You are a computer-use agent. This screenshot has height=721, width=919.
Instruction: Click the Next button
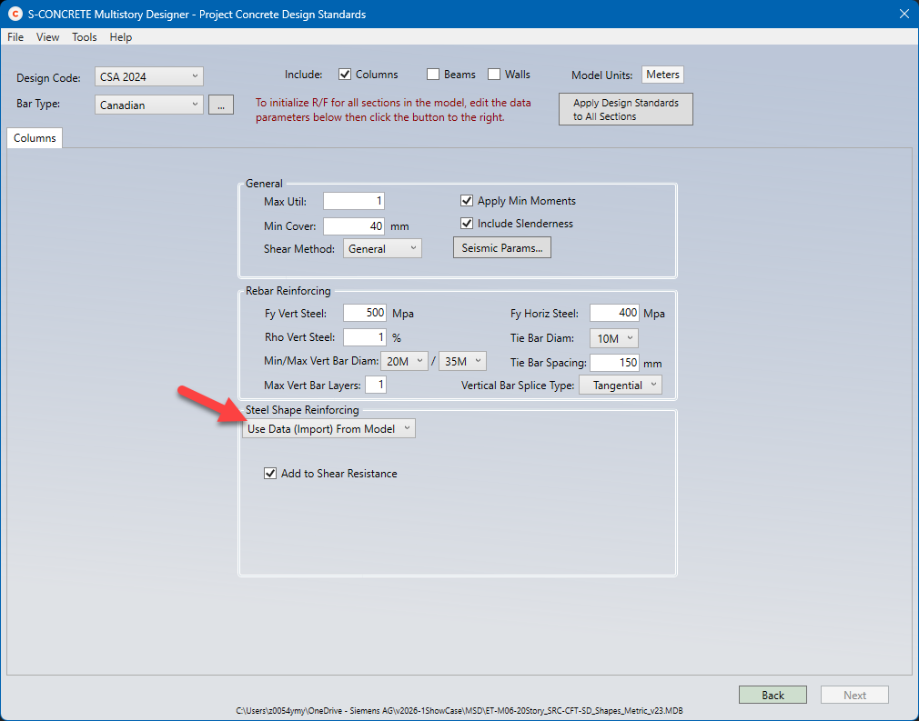pyautogui.click(x=854, y=695)
